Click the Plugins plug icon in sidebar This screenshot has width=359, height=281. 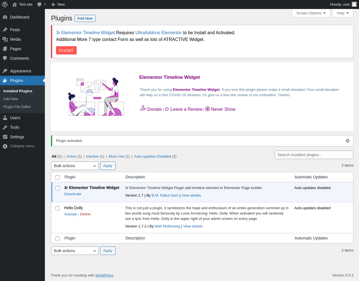[x=5, y=80]
